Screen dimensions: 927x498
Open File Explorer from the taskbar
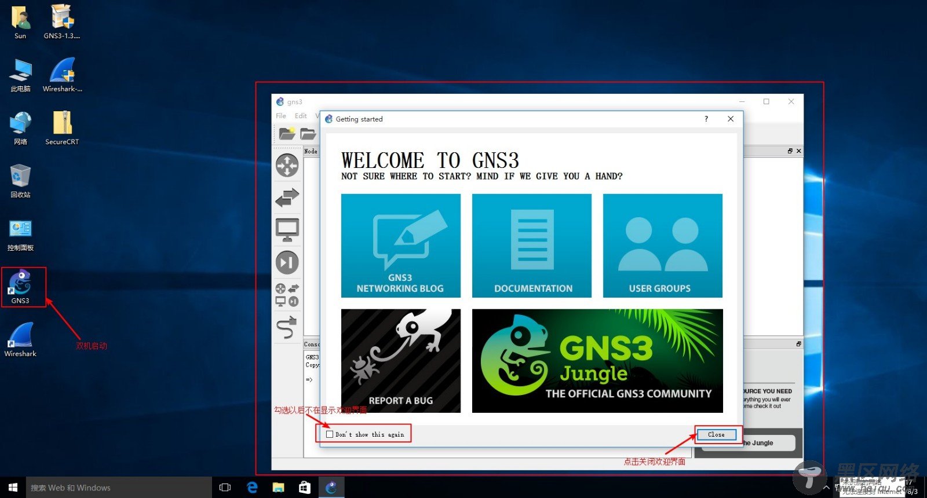click(x=279, y=488)
